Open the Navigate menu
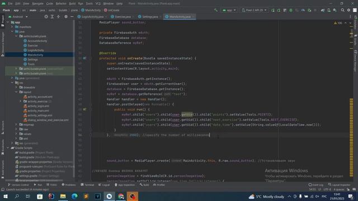This screenshot has height=201, width=358. click(37, 4)
